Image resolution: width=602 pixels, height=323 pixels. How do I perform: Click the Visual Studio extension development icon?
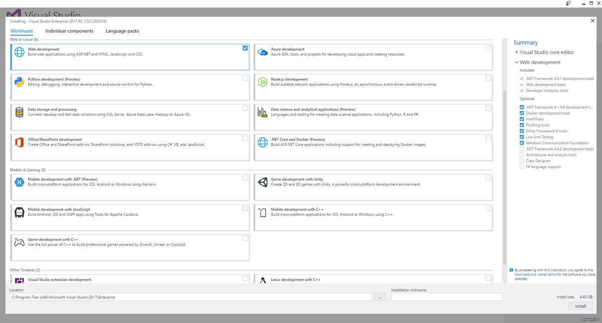(20, 281)
